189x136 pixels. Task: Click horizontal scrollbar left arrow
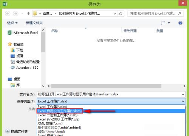click(49, 86)
